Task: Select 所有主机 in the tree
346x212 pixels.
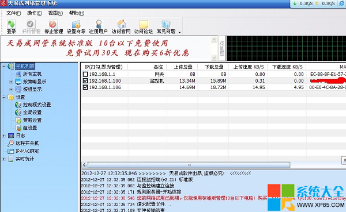Action: [x=32, y=74]
